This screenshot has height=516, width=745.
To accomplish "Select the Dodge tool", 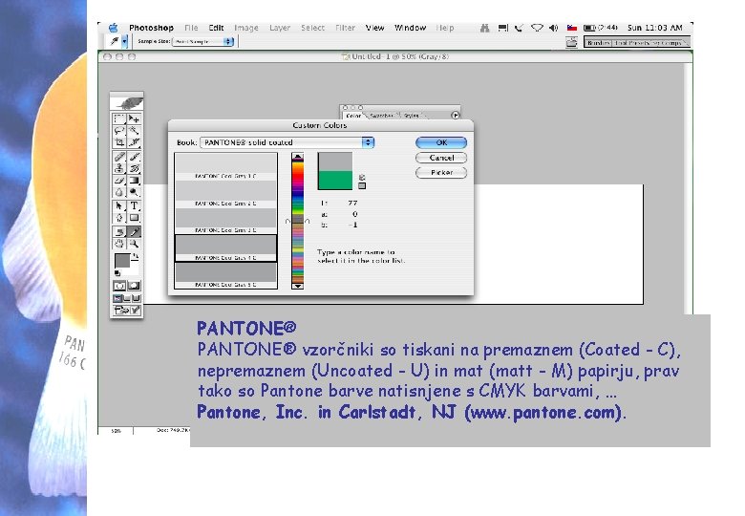I will point(134,192).
